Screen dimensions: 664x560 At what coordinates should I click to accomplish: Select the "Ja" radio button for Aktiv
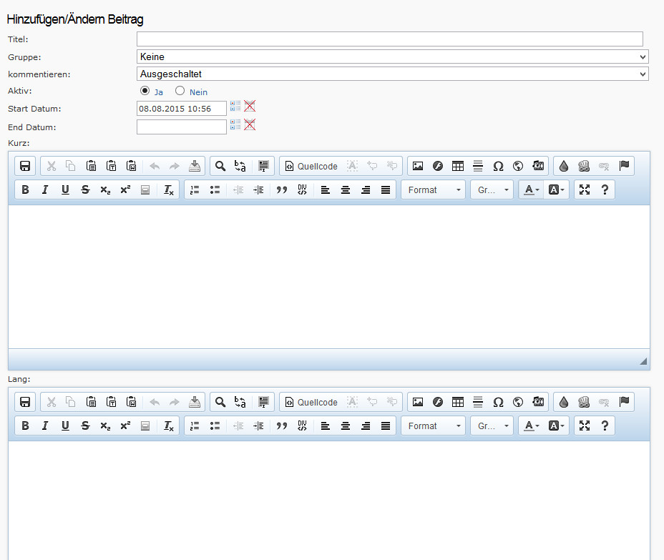[145, 91]
